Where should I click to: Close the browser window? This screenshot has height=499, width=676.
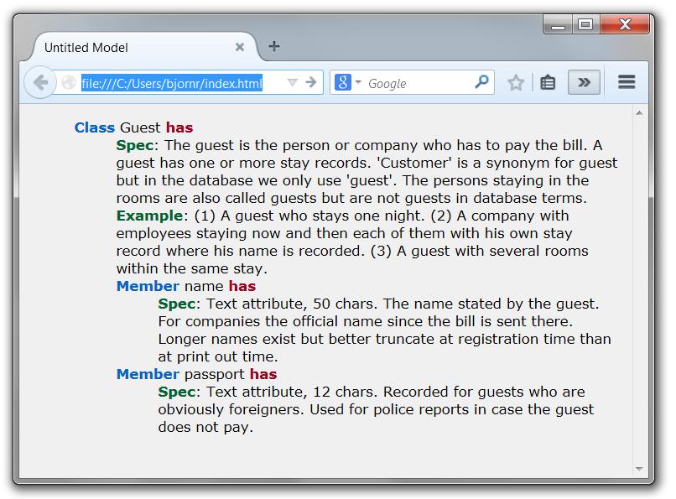625,24
